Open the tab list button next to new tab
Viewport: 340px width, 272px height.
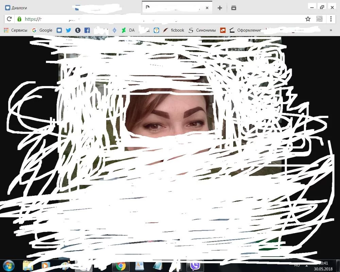233,7
